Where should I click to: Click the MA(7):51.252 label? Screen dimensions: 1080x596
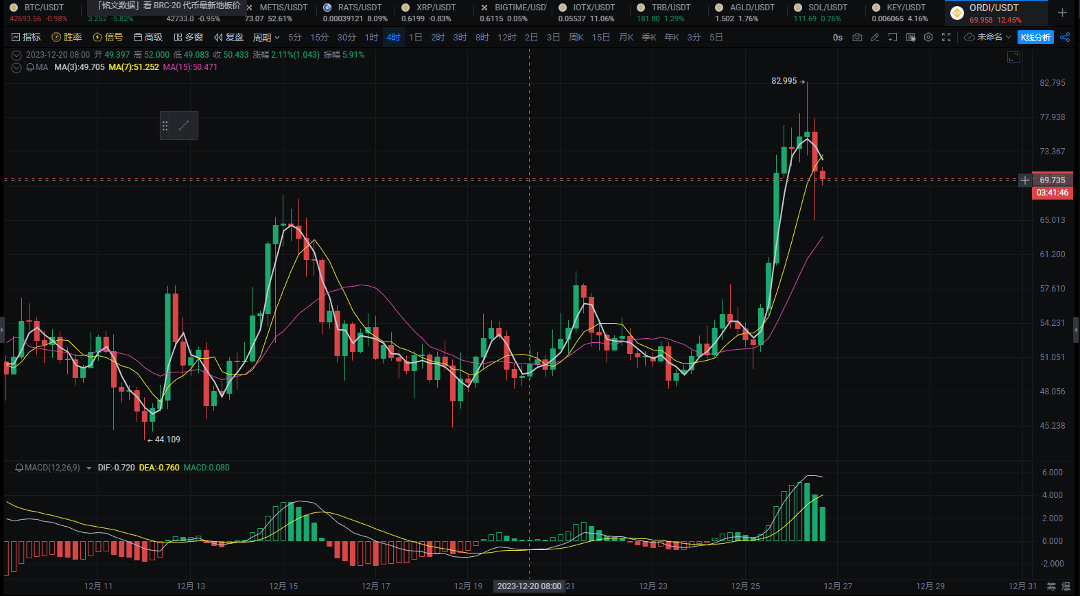pos(134,67)
